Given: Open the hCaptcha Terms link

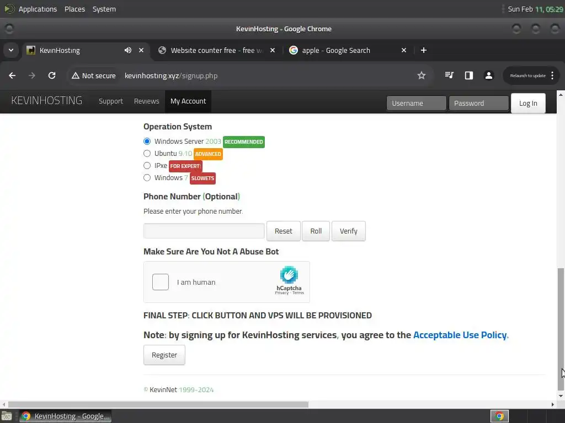Looking at the screenshot, I should tap(298, 293).
